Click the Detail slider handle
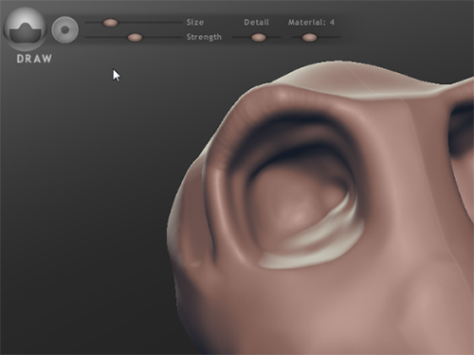474x355 pixels. pos(259,38)
